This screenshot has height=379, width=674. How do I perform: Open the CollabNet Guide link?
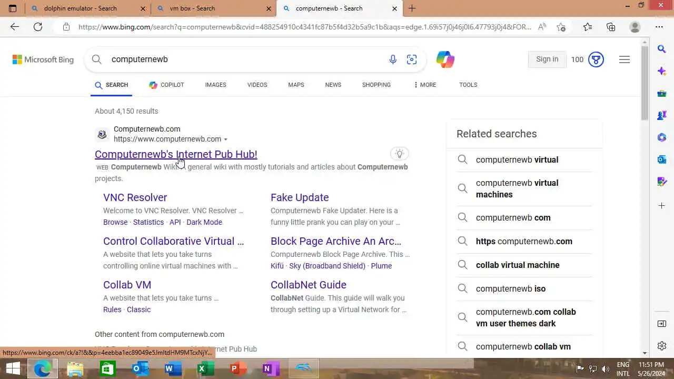point(309,285)
